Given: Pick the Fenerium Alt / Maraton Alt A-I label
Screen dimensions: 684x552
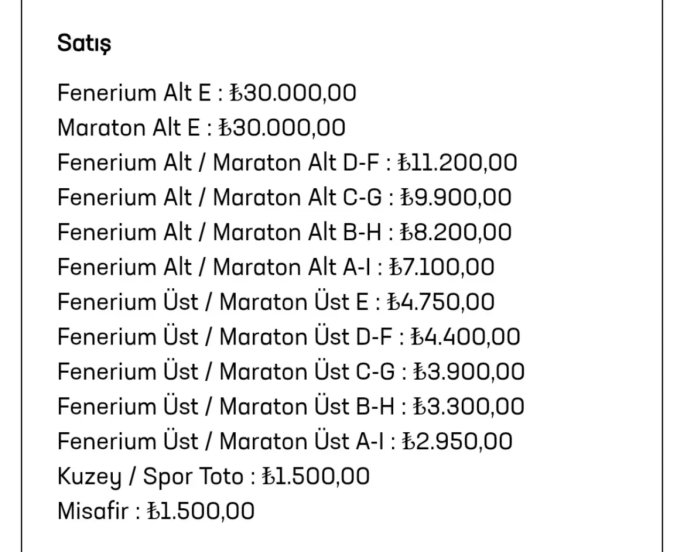Looking at the screenshot, I should click(x=213, y=267).
